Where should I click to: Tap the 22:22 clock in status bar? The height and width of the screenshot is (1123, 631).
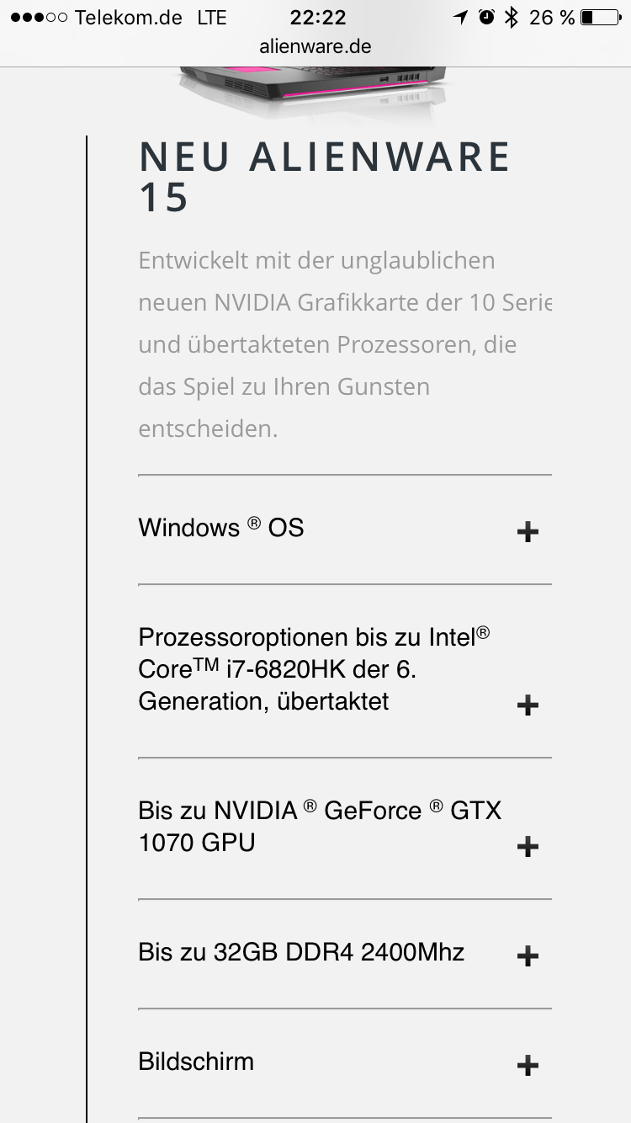tap(317, 17)
